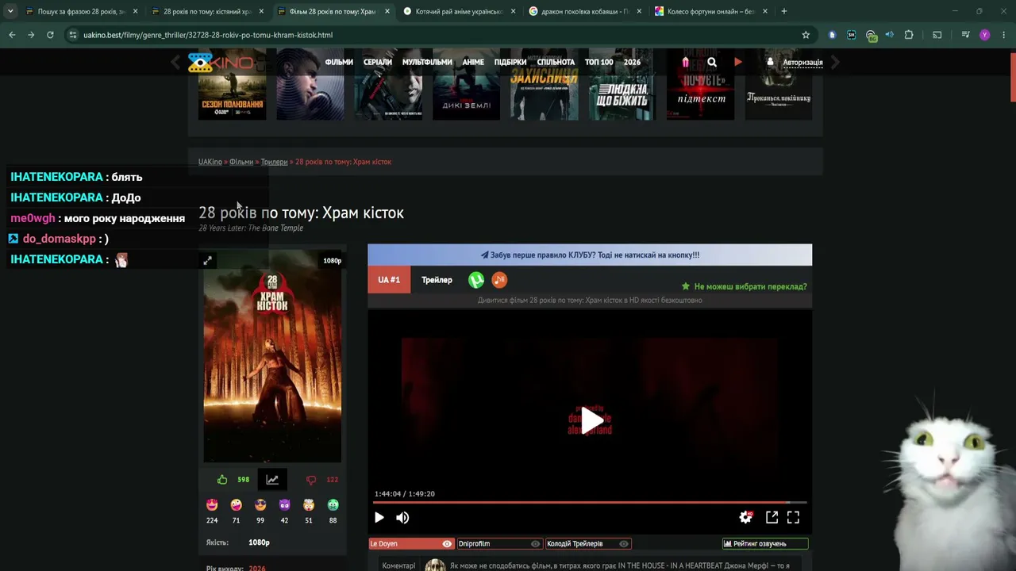
Task: Start playback with the small play button
Action: [x=379, y=518]
